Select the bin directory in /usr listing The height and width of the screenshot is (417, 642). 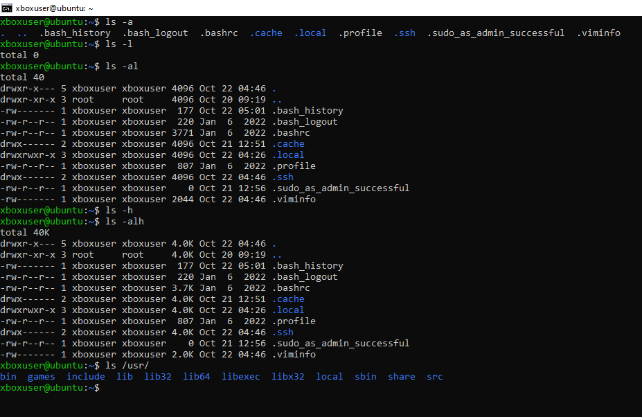(x=8, y=377)
